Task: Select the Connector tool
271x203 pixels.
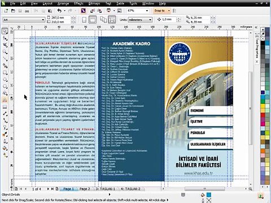Action: click(x=5, y=121)
